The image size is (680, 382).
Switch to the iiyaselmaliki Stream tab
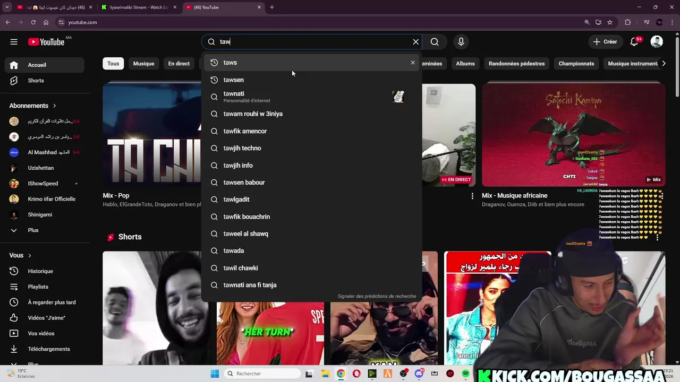[x=139, y=7]
